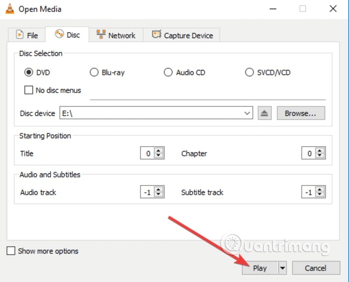Select the SVCD/VCD radio button
Screen dimensions: 349x282
pos(249,73)
